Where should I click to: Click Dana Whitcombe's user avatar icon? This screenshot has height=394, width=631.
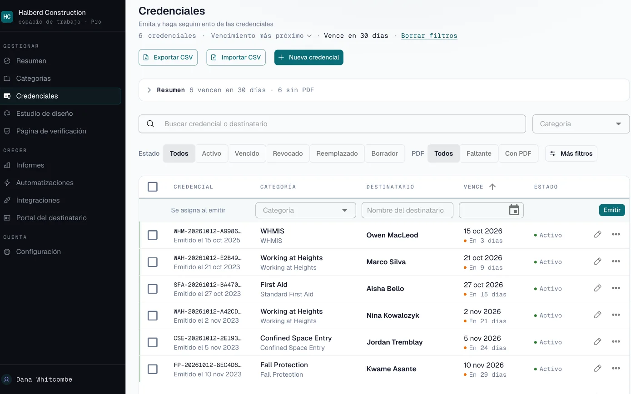pyautogui.click(x=7, y=379)
